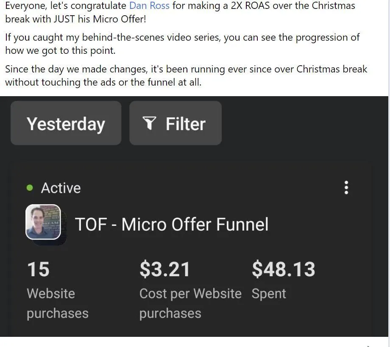Click the behind-the-scenes video series paragraph
Image resolution: width=390 pixels, height=347 pixels.
(182, 44)
